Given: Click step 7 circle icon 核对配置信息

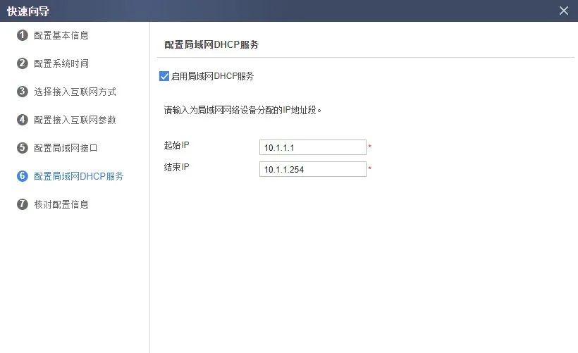Looking at the screenshot, I should [x=23, y=204].
